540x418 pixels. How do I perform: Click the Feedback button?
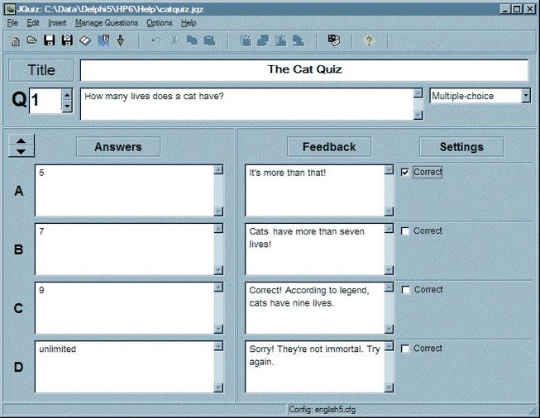click(x=329, y=147)
